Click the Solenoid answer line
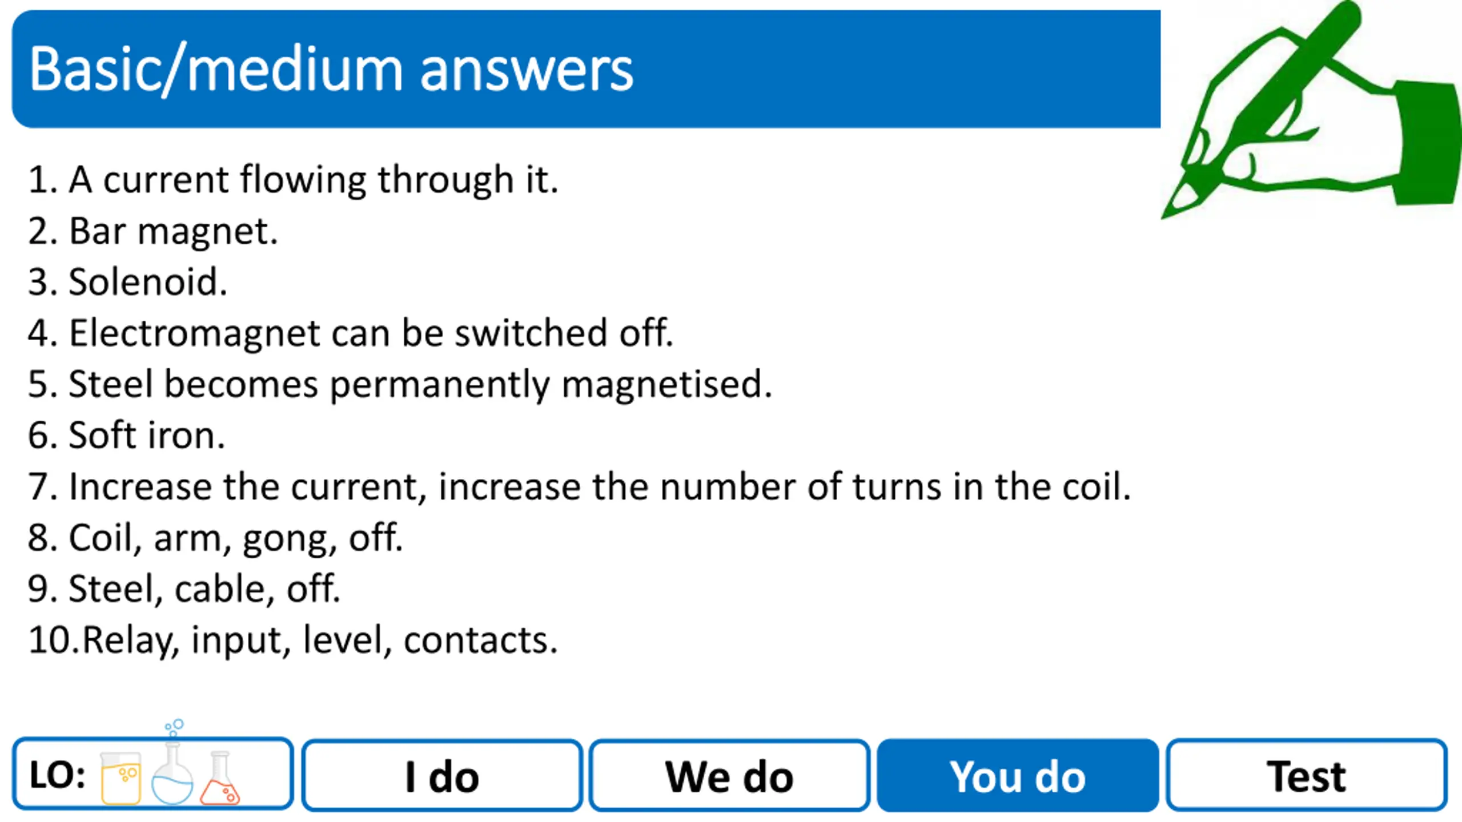Screen dimensions: 1462x822 tap(128, 281)
